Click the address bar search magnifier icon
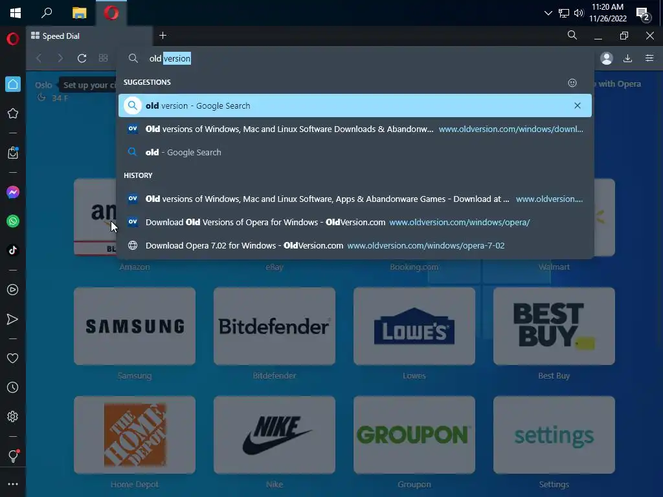663x497 pixels. point(133,58)
